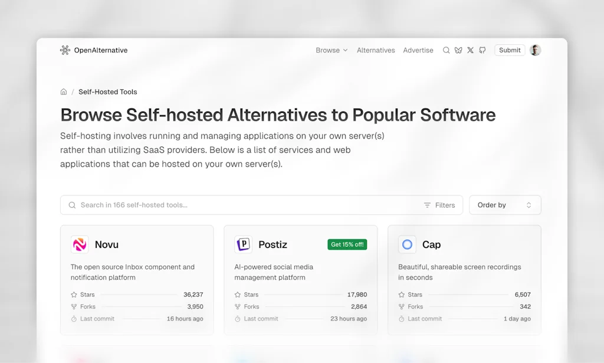Open the Filters panel

coord(440,205)
